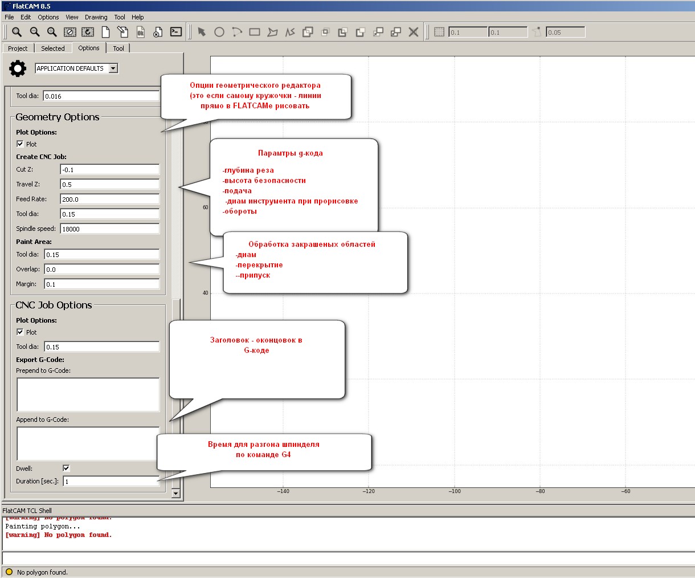Select the Add Path drawing tool
Screen dimensions: 695x578
(x=290, y=32)
